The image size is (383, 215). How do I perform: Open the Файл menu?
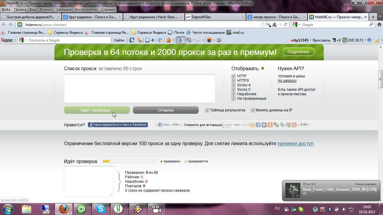click(x=6, y=10)
